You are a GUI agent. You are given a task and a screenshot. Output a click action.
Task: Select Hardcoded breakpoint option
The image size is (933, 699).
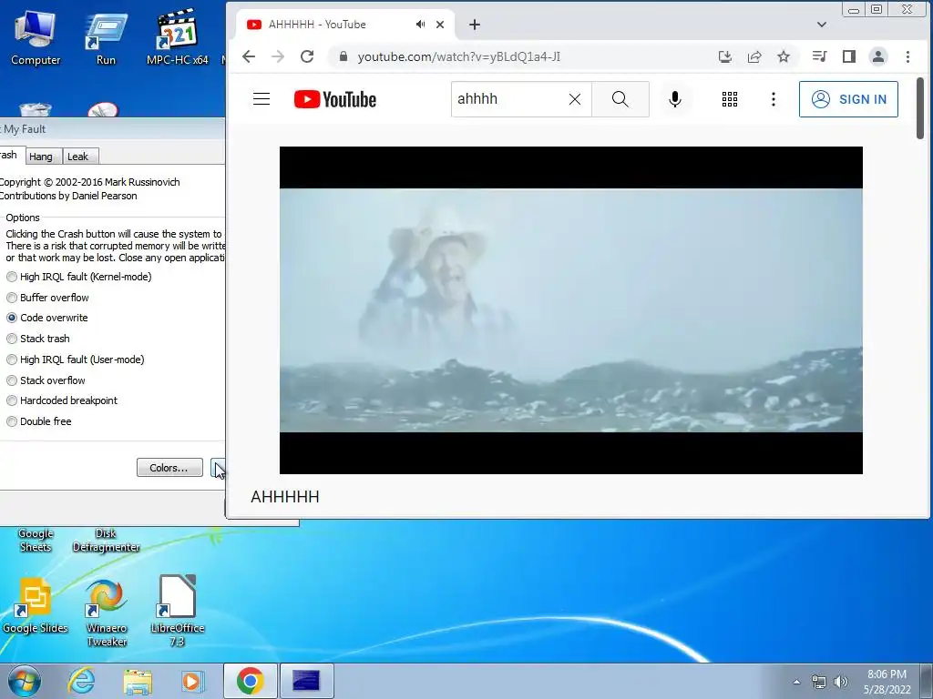(x=62, y=400)
